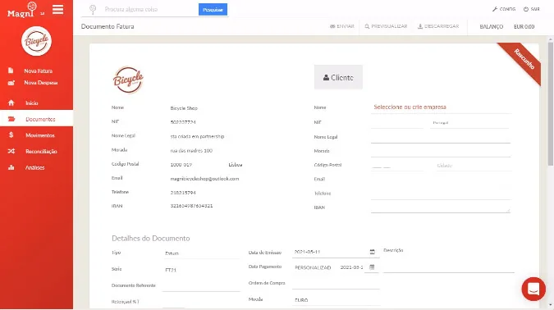
Task: Open the hamburger menu icon
Action: coord(58,10)
